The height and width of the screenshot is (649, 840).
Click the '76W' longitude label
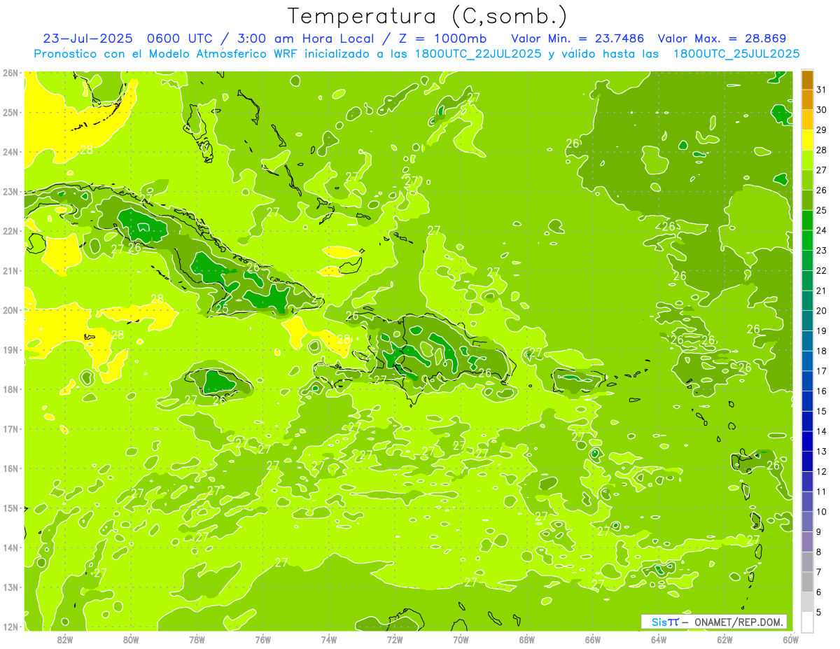point(263,638)
